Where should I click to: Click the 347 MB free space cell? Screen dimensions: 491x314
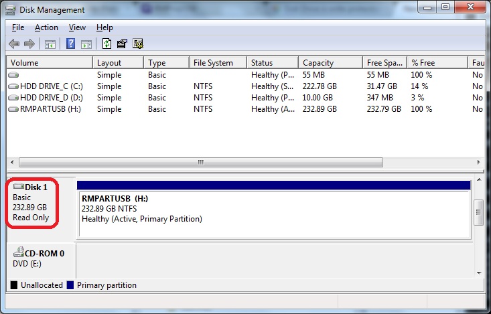click(x=380, y=98)
